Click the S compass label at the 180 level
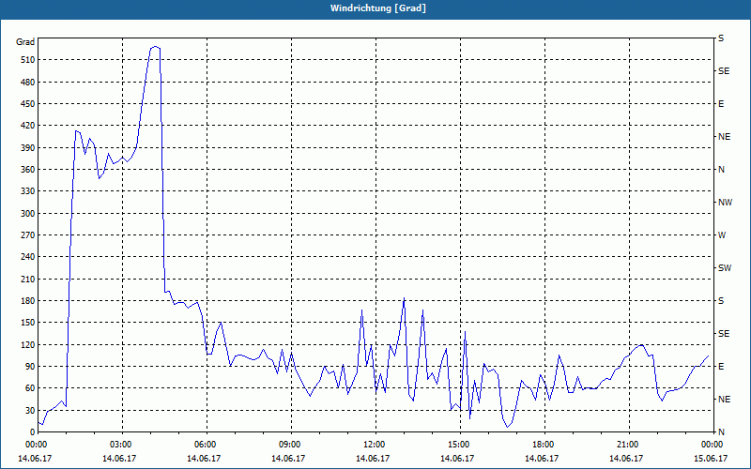The width and height of the screenshot is (751, 469). (x=721, y=301)
